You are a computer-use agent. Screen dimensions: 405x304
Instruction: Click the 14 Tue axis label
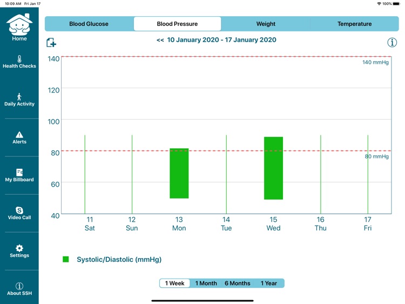(226, 224)
